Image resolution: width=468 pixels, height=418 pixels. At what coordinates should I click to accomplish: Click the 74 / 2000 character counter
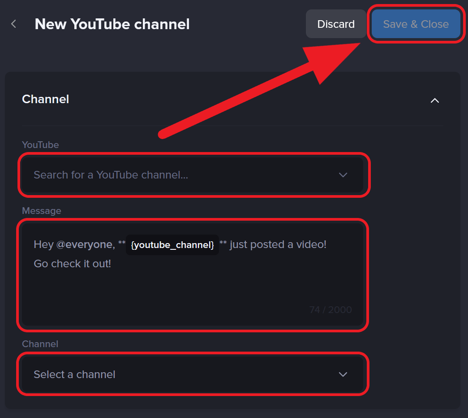(331, 309)
